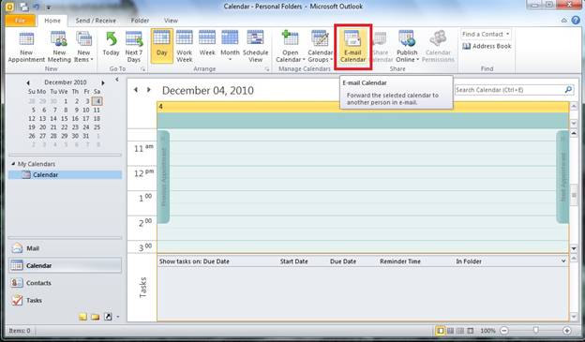Open Folder List icon
The width and height of the screenshot is (585, 342).
point(95,317)
